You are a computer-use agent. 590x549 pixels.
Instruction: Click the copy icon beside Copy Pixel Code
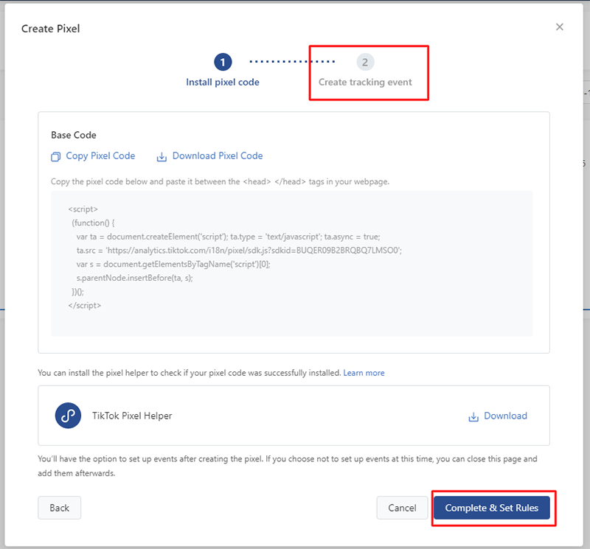[56, 155]
